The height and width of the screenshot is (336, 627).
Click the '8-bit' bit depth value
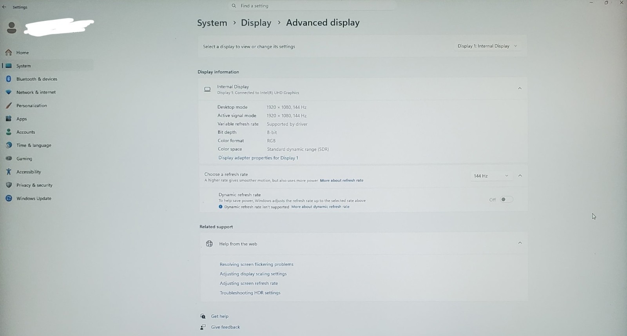pos(272,133)
